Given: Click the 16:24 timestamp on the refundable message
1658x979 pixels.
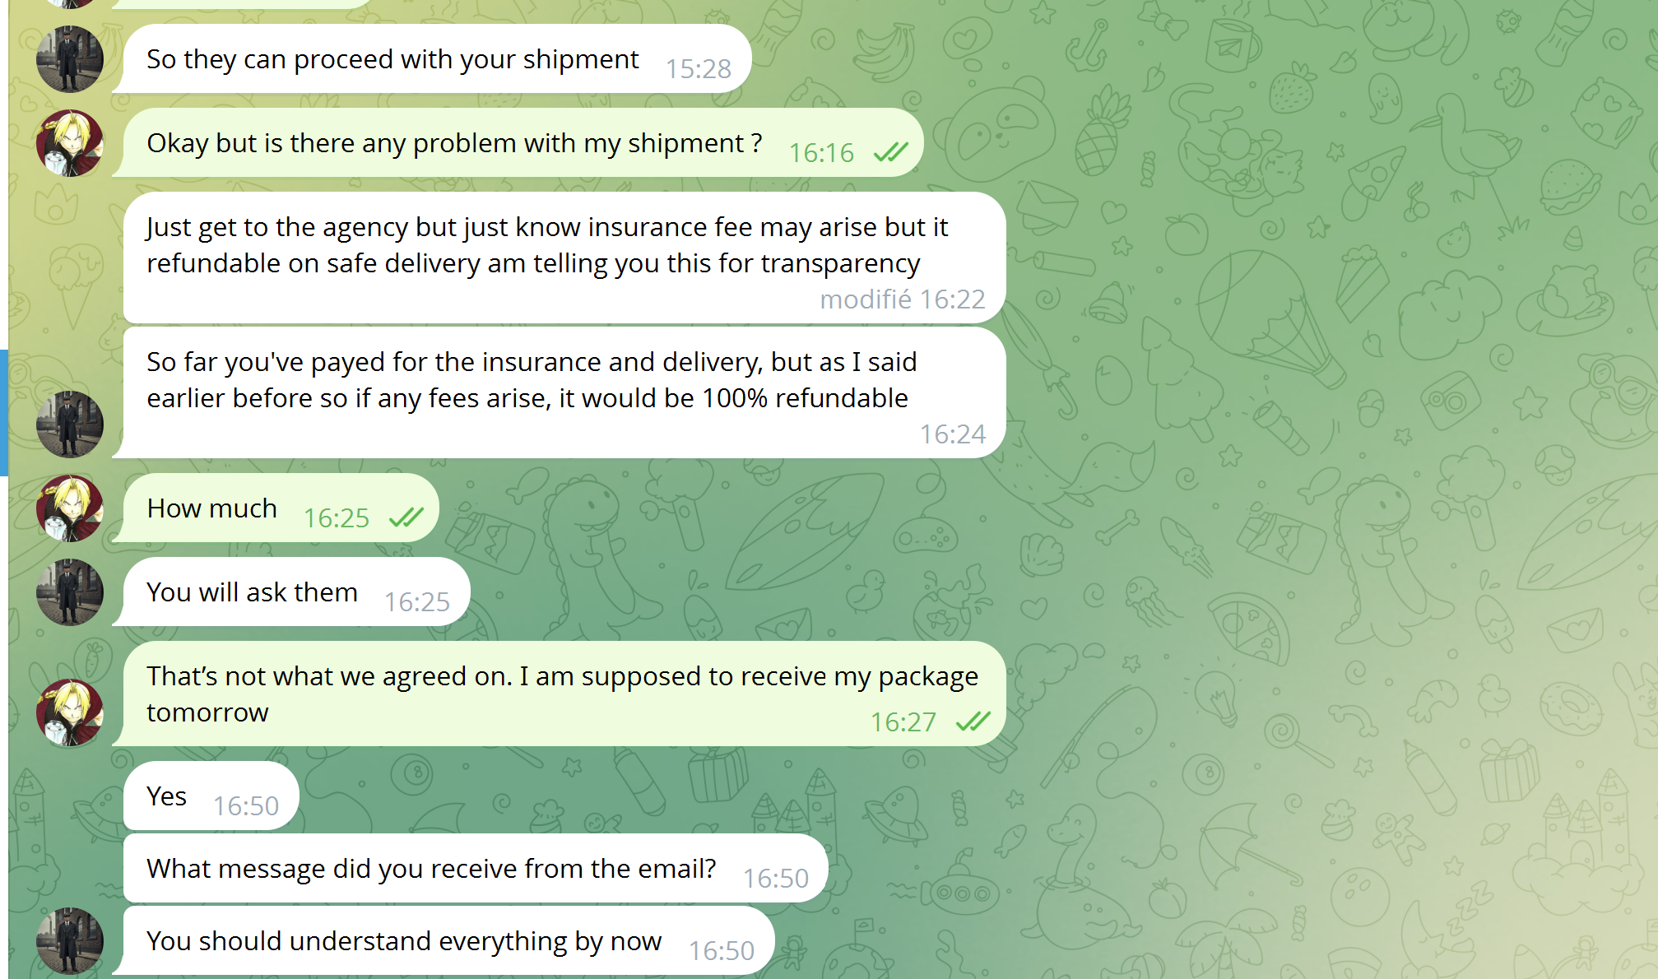Looking at the screenshot, I should tap(952, 434).
